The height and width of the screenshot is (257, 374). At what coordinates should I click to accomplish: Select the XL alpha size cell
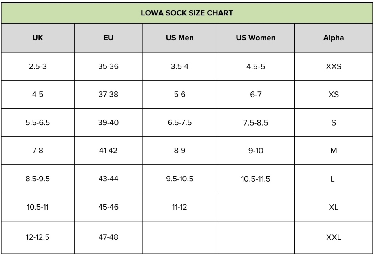[334, 207]
